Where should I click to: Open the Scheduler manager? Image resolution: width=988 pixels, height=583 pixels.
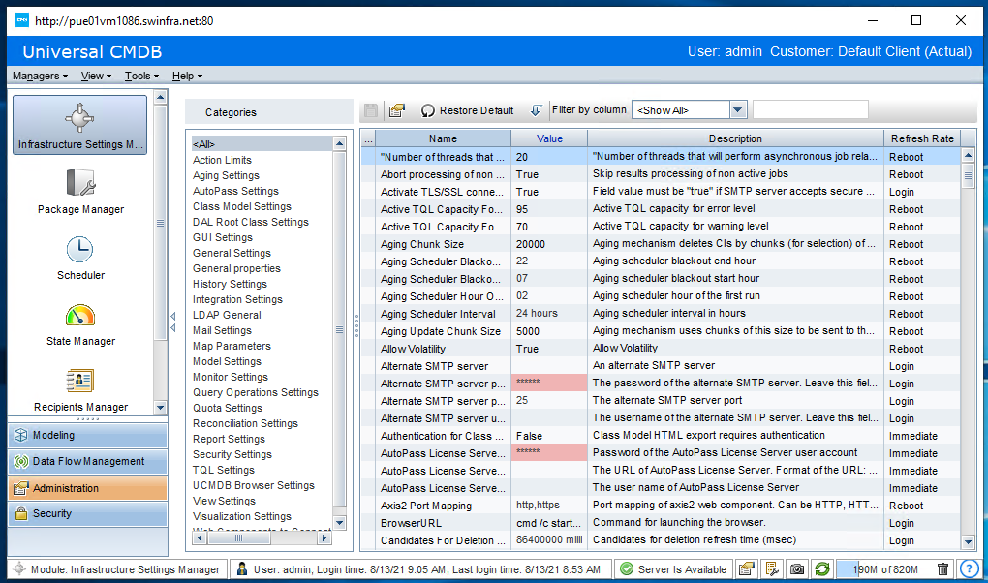pos(79,257)
